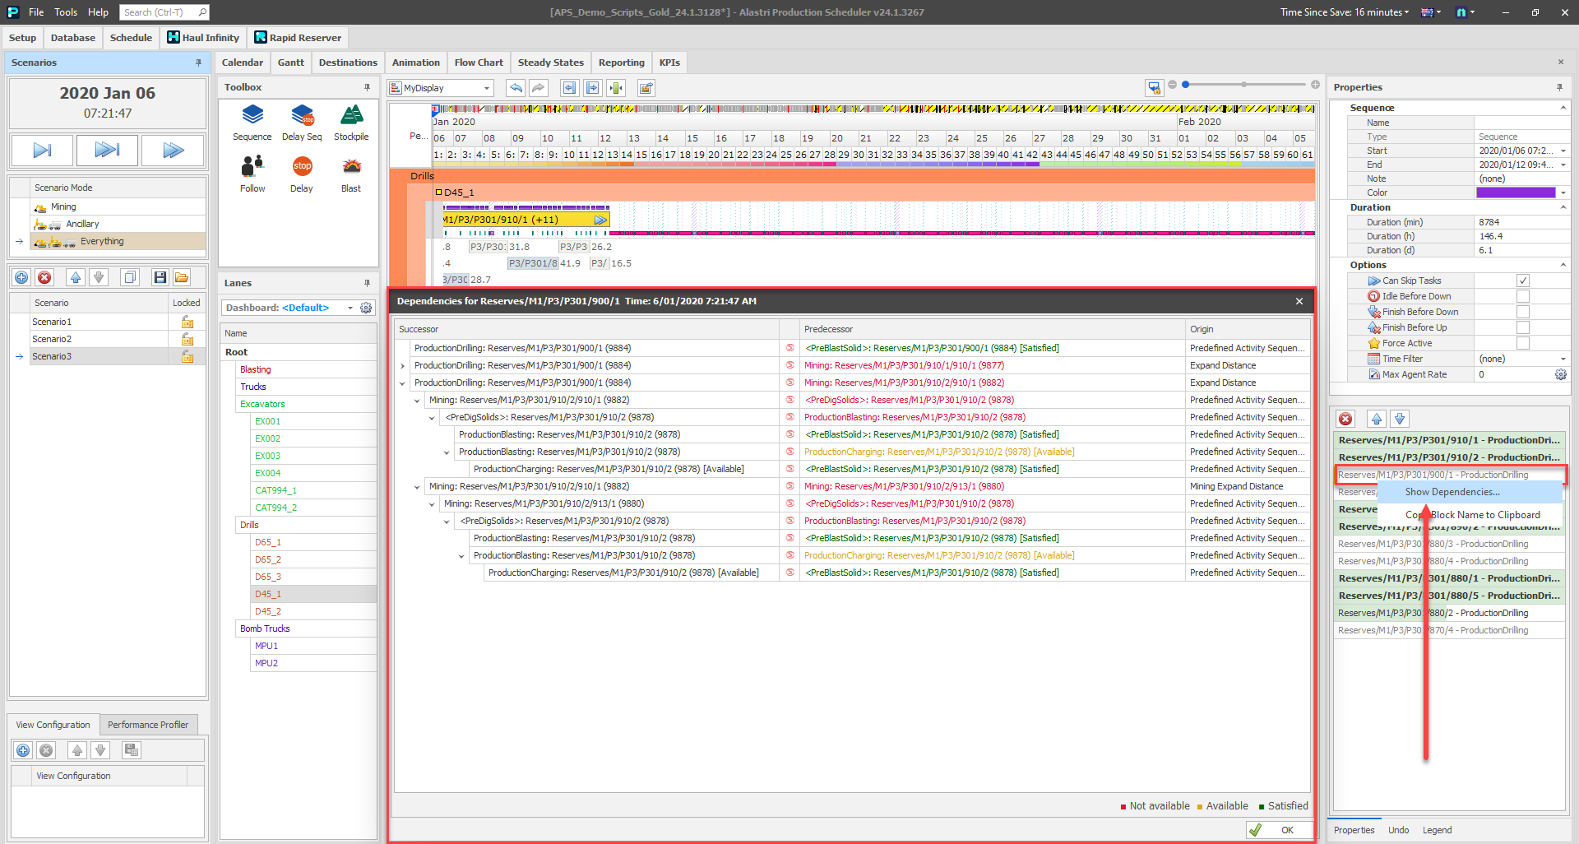Open the Time Filter dropdown
The image size is (1579, 844).
[1563, 359]
